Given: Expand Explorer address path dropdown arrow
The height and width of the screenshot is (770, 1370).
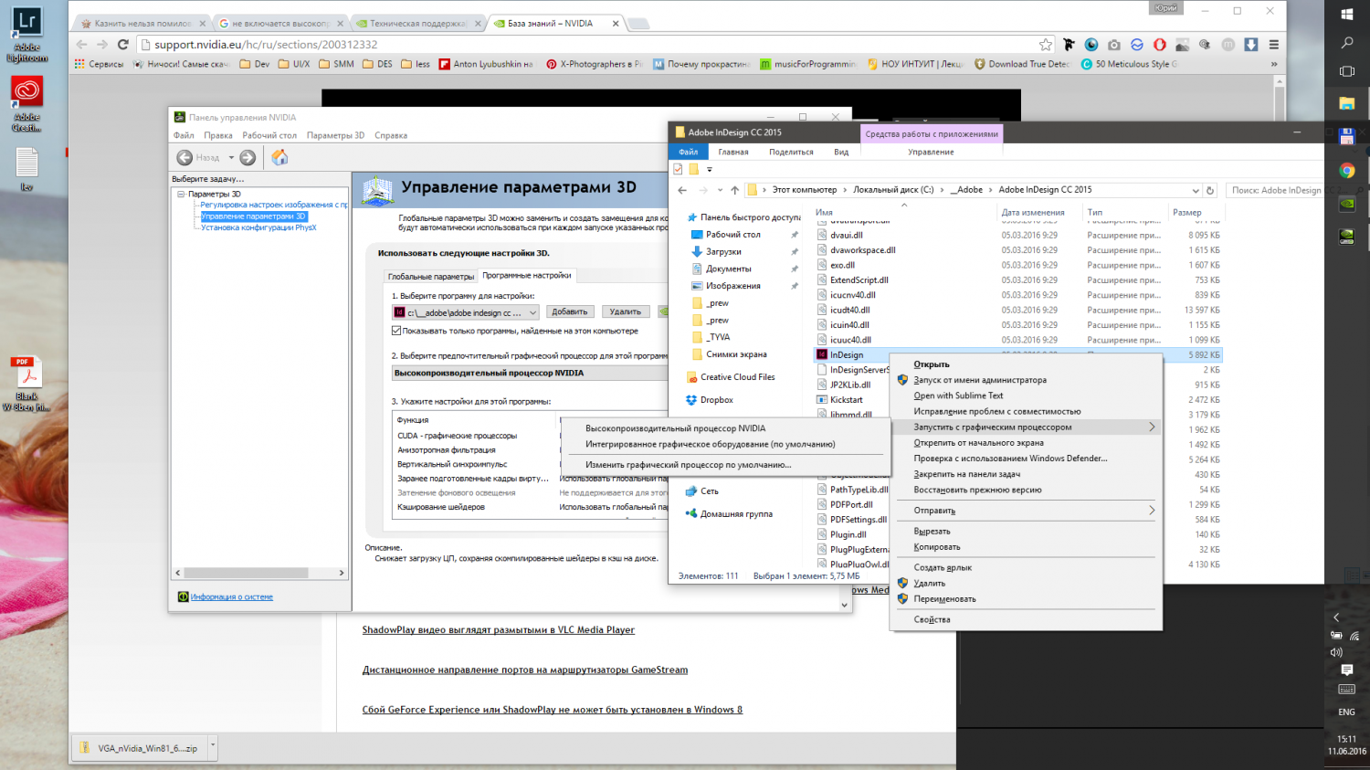Looking at the screenshot, I should pos(1196,190).
